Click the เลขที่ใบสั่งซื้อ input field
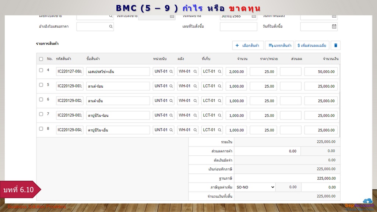The height and width of the screenshot is (212, 377). tap(238, 26)
